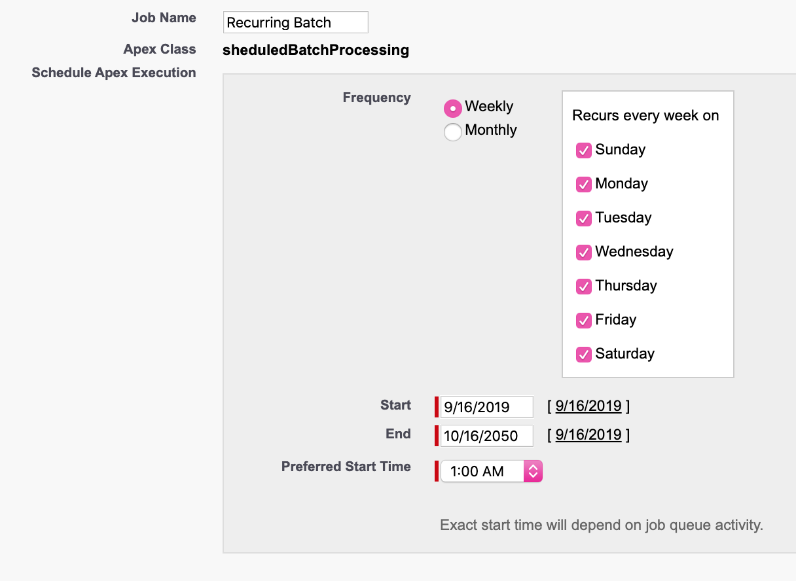Click the Schedule Apex Execution section label
This screenshot has width=796, height=581.
[113, 73]
